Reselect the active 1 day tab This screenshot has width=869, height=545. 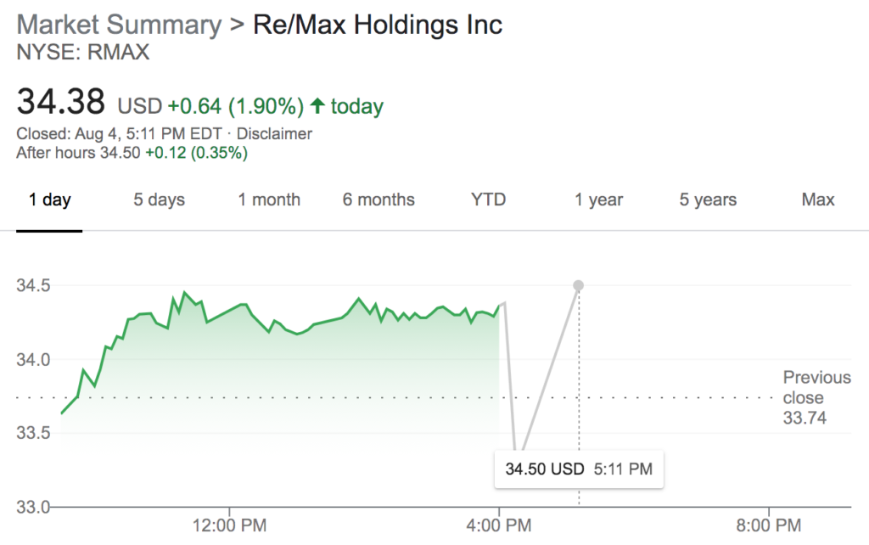pos(48,199)
